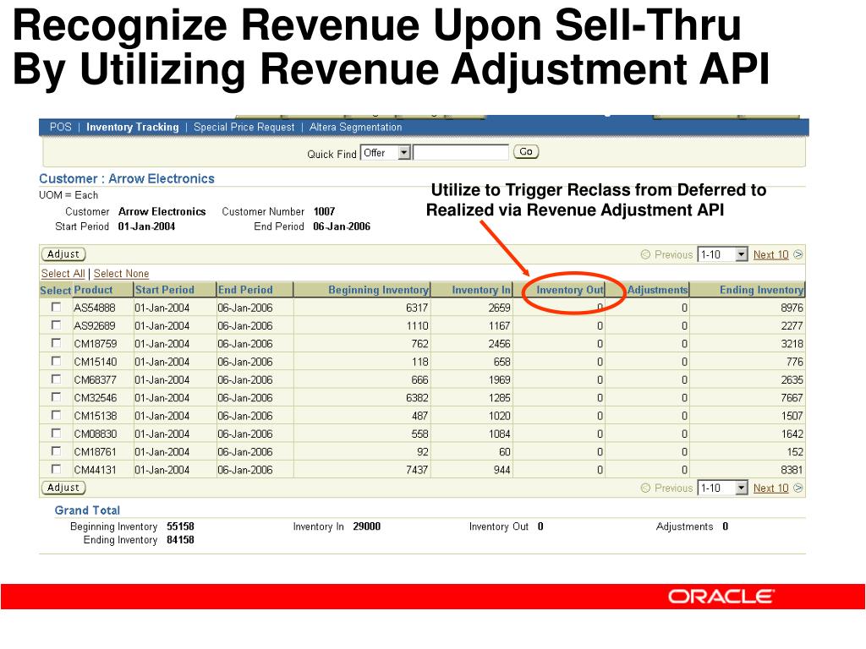Image resolution: width=866 pixels, height=649 pixels.
Task: Open the Quick Find Offer dropdown
Action: coord(386,152)
